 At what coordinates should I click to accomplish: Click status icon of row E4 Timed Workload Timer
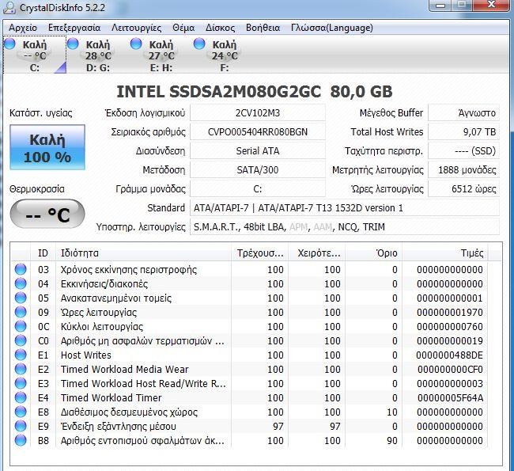coord(21,397)
